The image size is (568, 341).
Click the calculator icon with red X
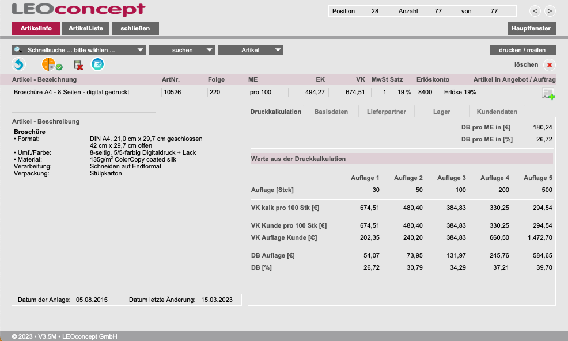point(78,65)
